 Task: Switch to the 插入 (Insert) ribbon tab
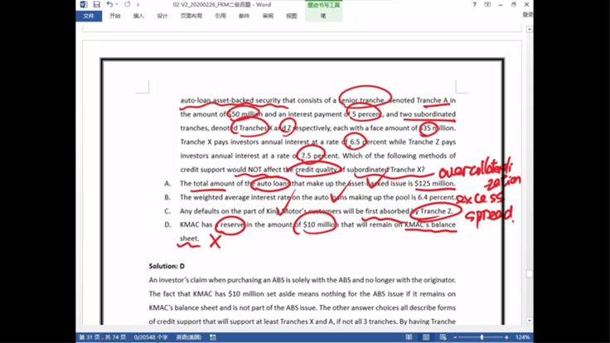[138, 16]
